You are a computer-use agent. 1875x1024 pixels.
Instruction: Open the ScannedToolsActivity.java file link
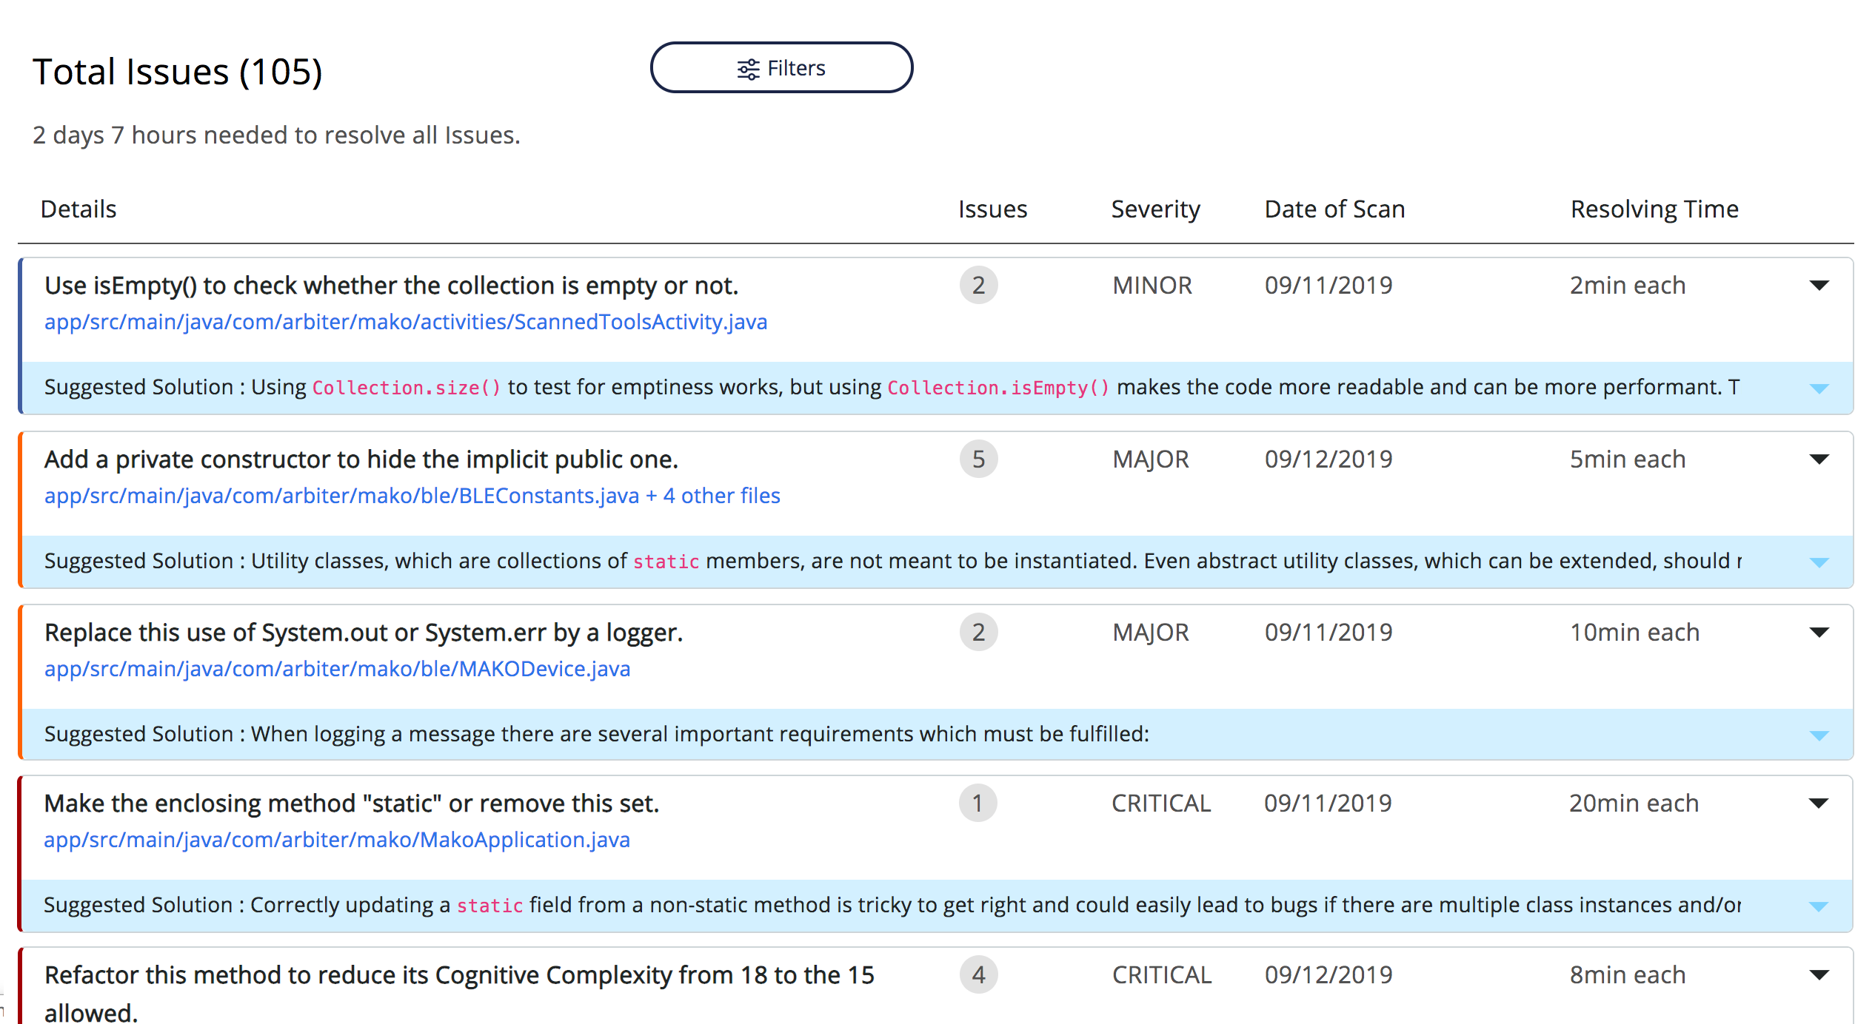tap(405, 322)
